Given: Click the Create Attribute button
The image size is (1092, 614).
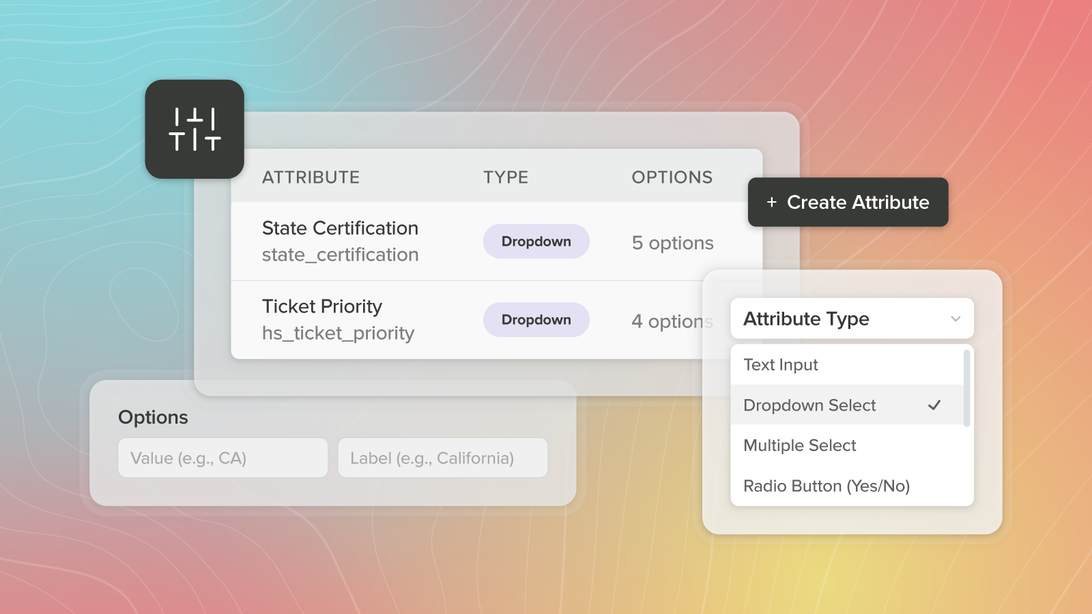Looking at the screenshot, I should click(x=848, y=202).
